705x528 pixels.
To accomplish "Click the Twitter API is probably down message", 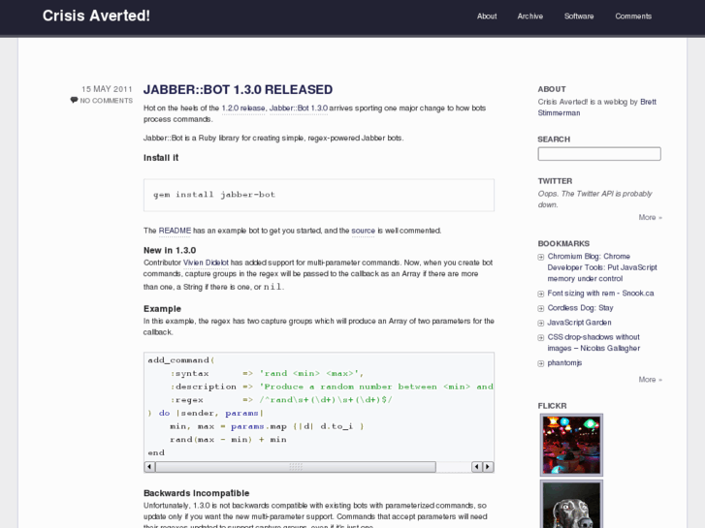I will (594, 199).
